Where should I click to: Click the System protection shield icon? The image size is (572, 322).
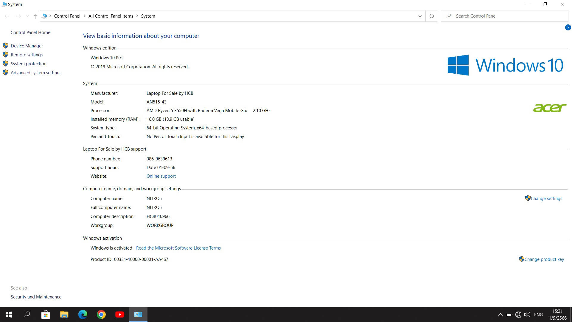point(5,64)
